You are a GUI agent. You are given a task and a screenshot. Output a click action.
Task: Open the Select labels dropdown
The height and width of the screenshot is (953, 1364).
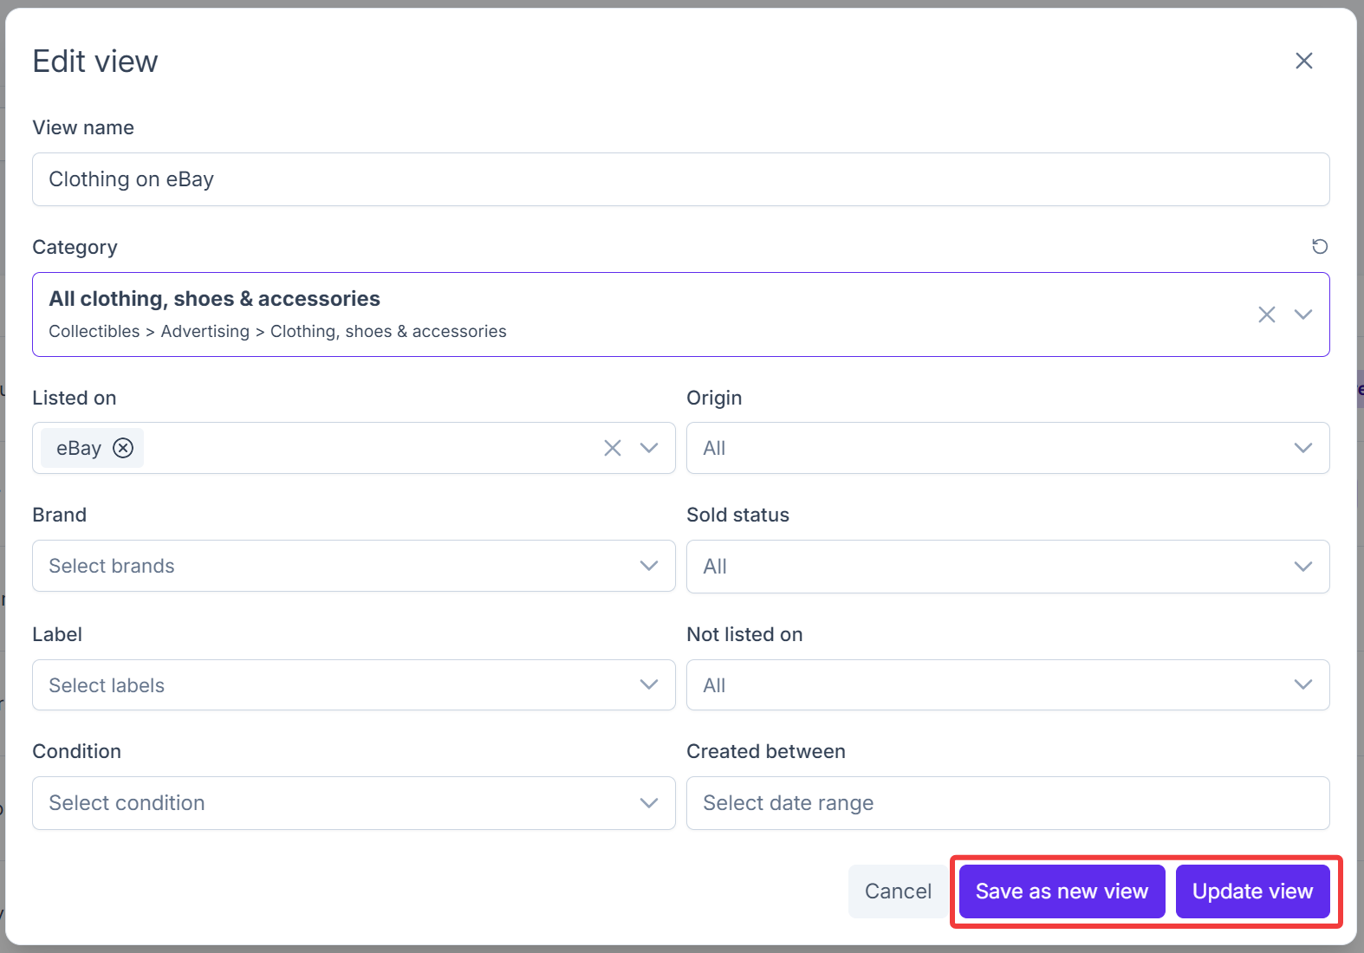point(354,685)
